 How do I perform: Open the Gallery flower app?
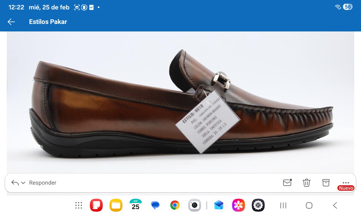pos(238,206)
